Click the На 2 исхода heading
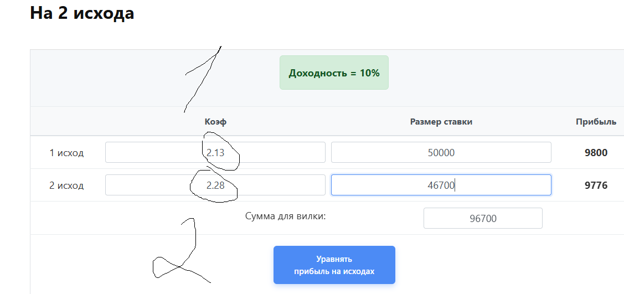The width and height of the screenshot is (624, 294). pyautogui.click(x=82, y=13)
